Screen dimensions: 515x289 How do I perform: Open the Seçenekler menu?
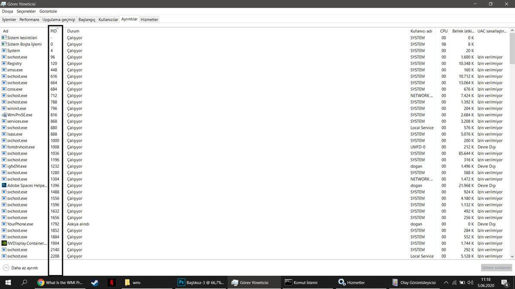click(26, 11)
